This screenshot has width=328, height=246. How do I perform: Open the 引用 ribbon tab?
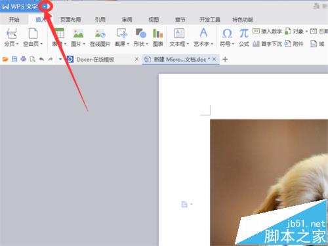pyautogui.click(x=100, y=20)
